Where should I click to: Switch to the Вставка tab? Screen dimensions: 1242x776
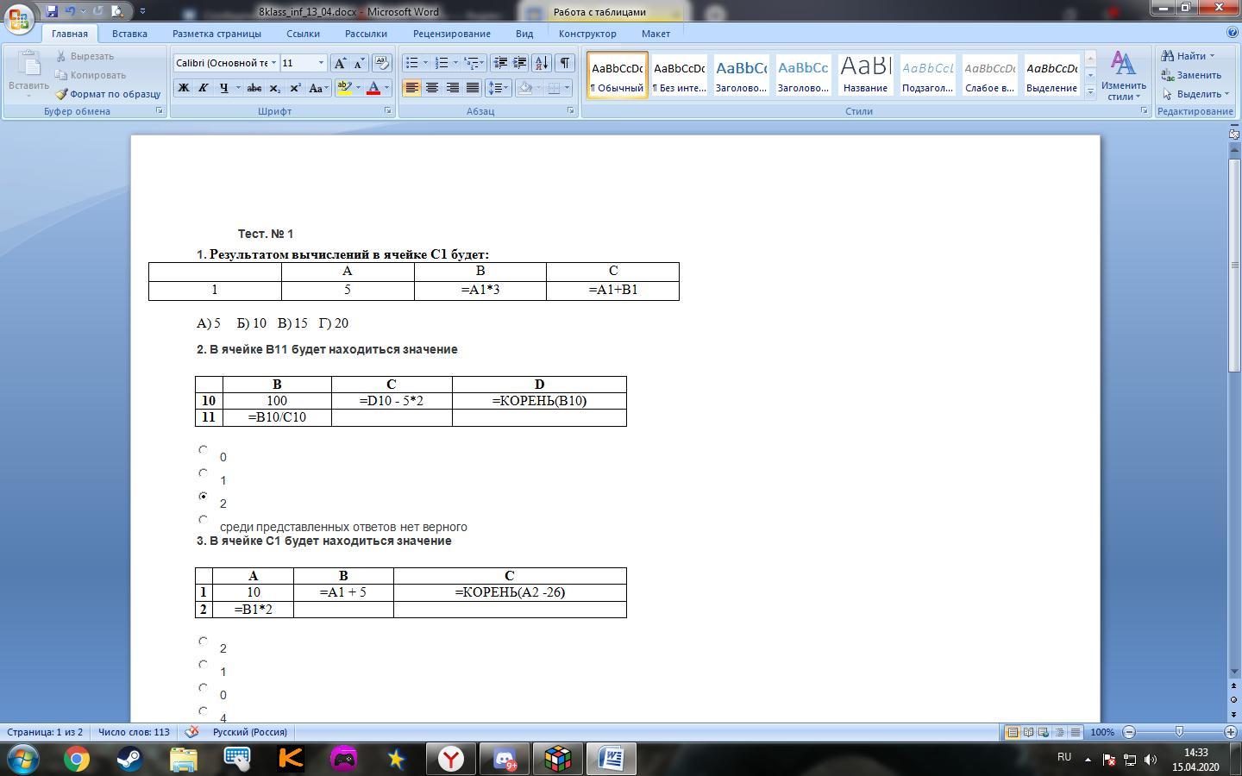129,34
